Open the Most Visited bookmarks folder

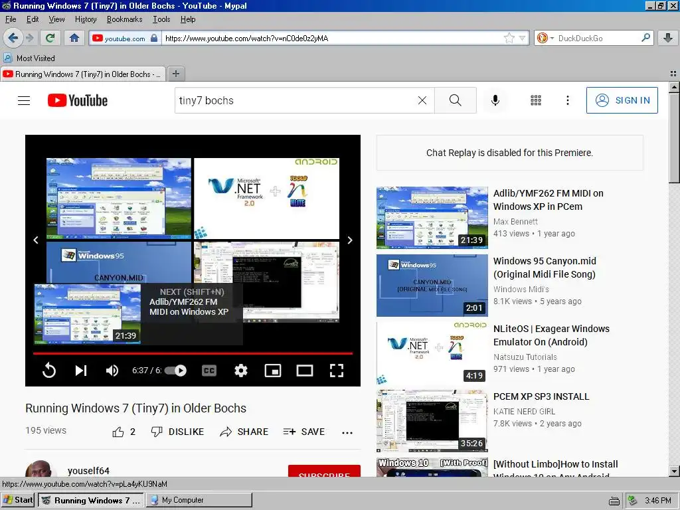coord(29,58)
